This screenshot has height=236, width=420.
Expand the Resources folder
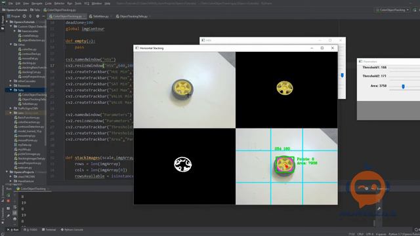(11, 86)
